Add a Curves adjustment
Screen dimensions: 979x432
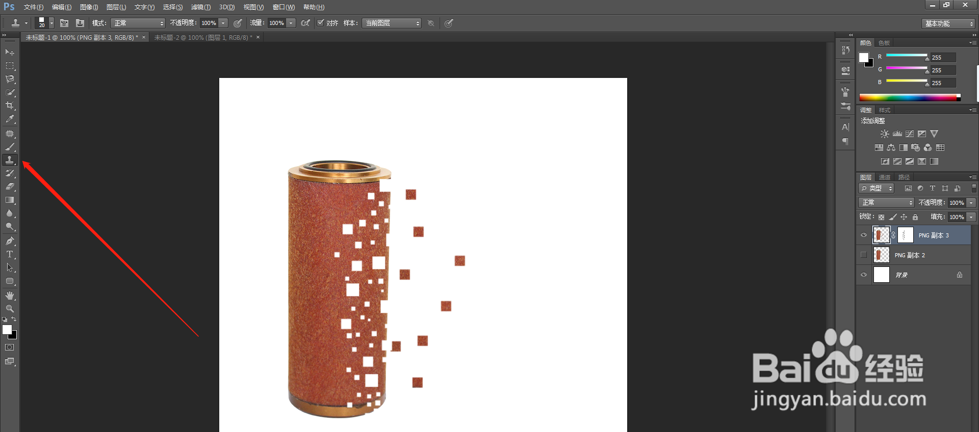pyautogui.click(x=910, y=134)
